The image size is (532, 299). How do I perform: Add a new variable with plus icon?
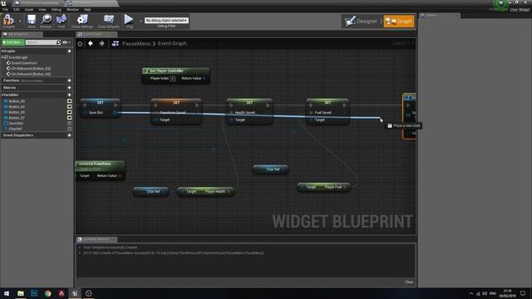(x=69, y=95)
